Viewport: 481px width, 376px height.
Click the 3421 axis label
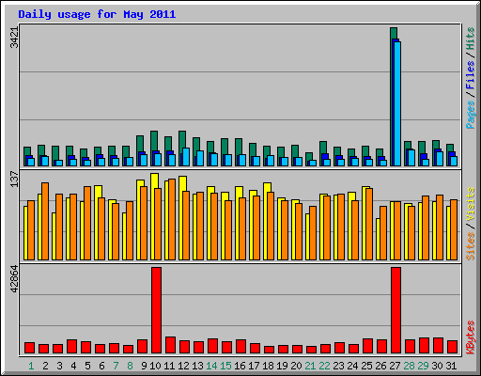click(14, 38)
